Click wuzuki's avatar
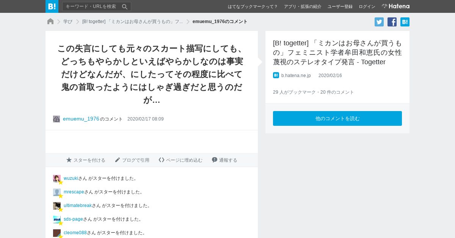This screenshot has height=238, width=455. tap(57, 179)
